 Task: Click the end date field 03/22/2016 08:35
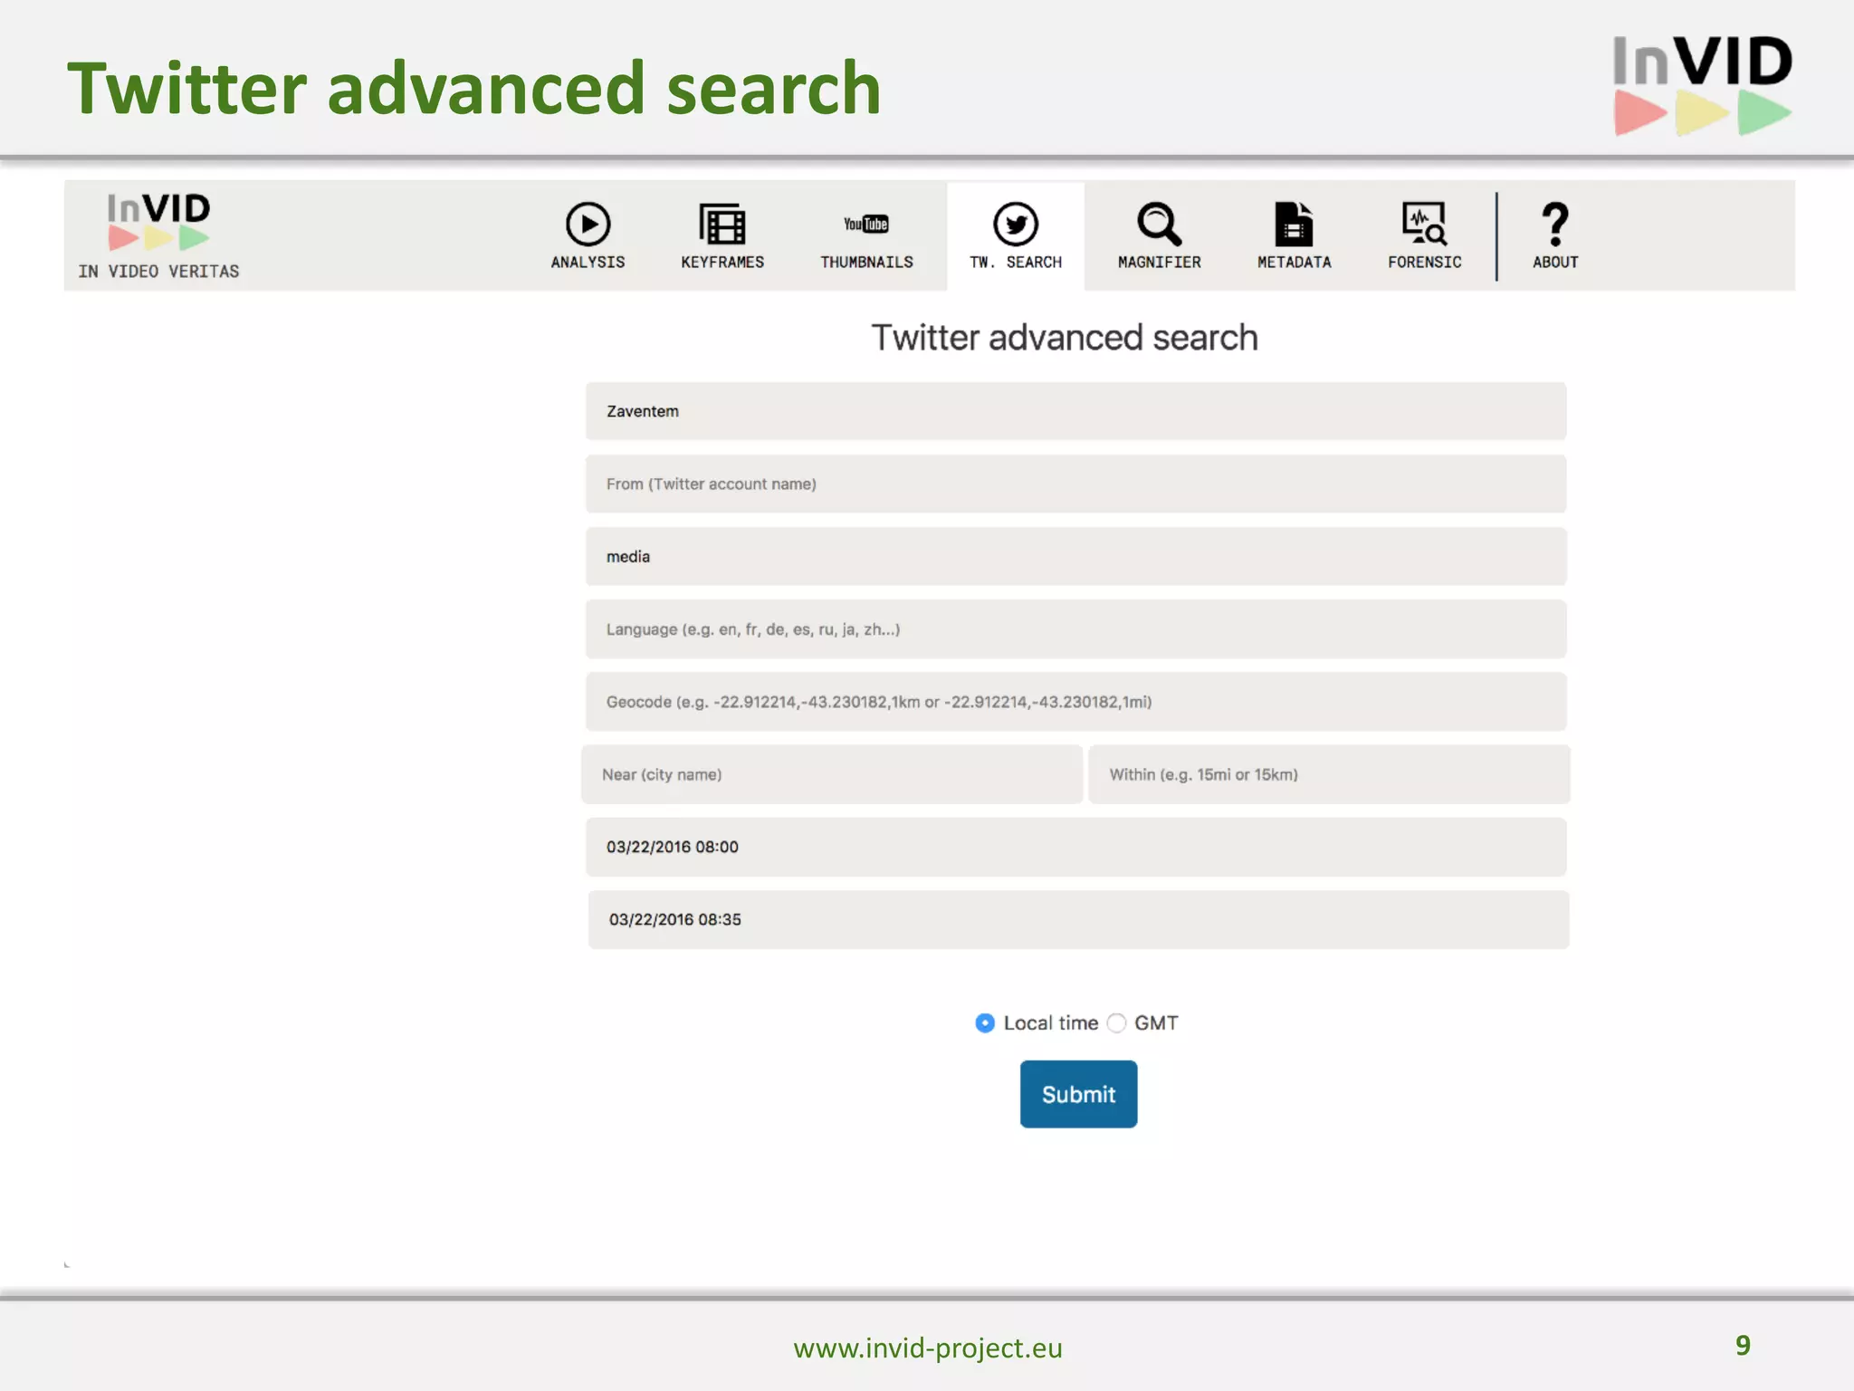coord(1078,919)
